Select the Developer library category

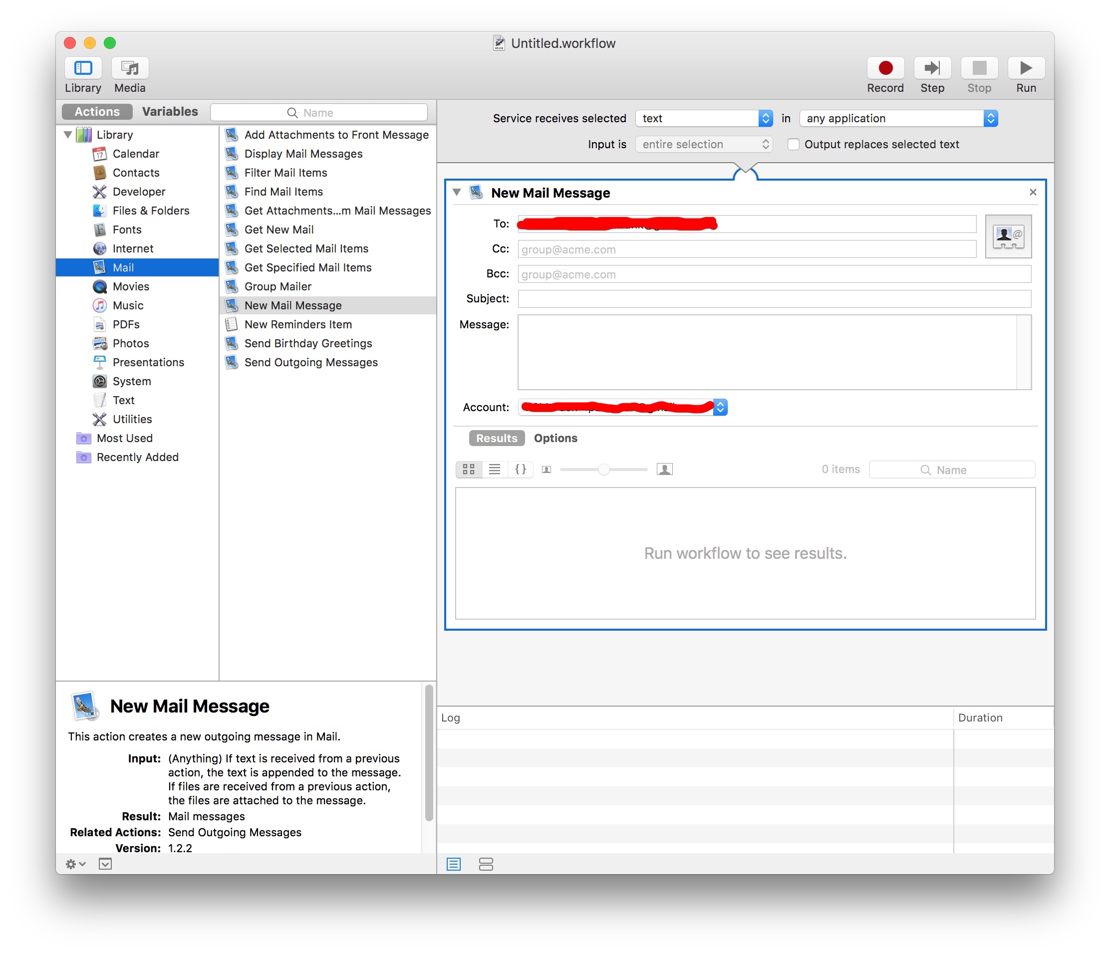point(139,192)
